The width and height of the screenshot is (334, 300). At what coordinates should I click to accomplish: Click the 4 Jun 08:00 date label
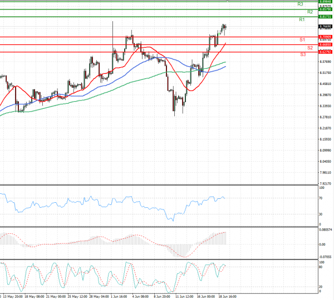pyautogui.click(x=140, y=296)
